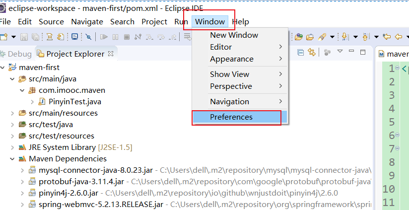Click the Terminate stop icon
The height and width of the screenshot is (210, 409).
point(127,37)
